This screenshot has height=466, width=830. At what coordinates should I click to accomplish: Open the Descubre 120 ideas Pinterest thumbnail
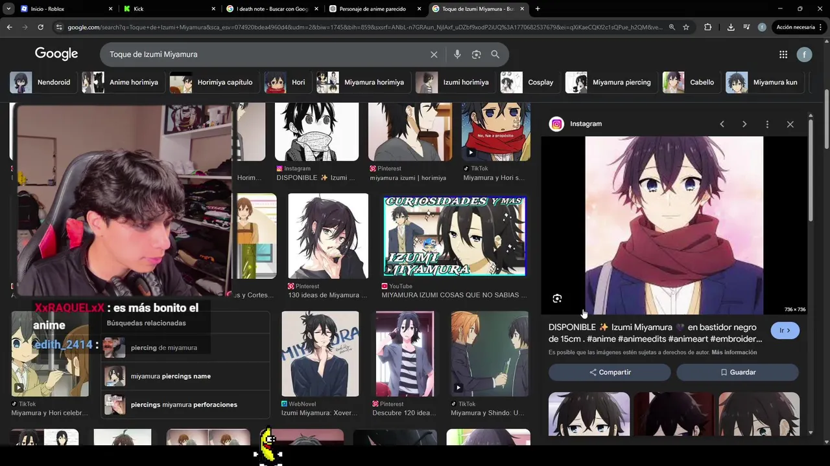coord(405,354)
